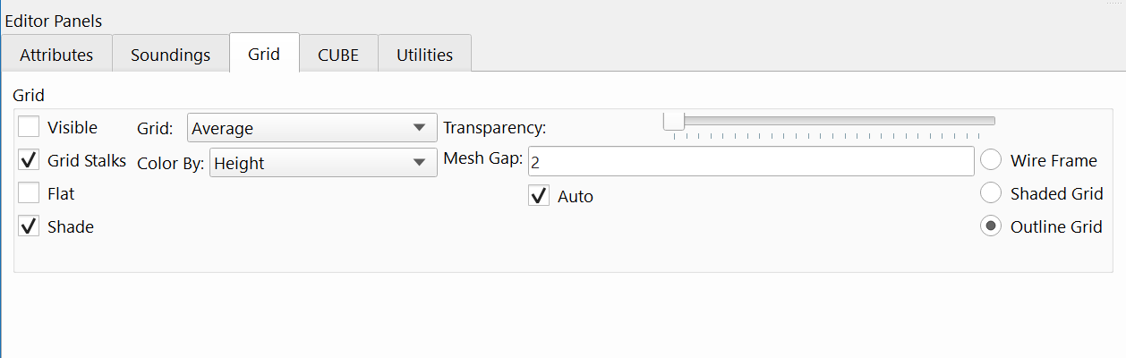Uncheck the Grid Stalks checkbox

pyautogui.click(x=30, y=161)
